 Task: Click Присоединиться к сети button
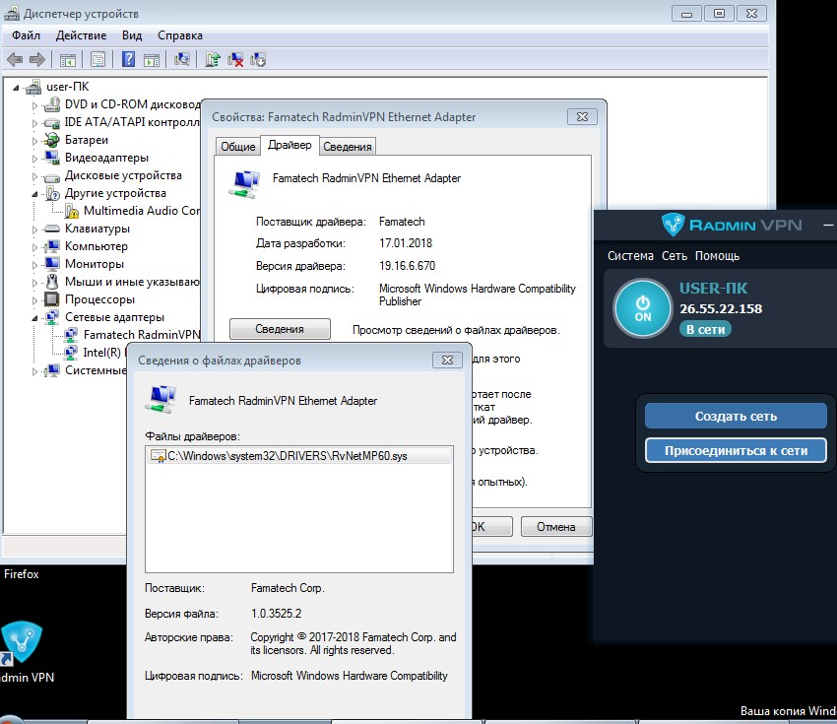coord(736,450)
